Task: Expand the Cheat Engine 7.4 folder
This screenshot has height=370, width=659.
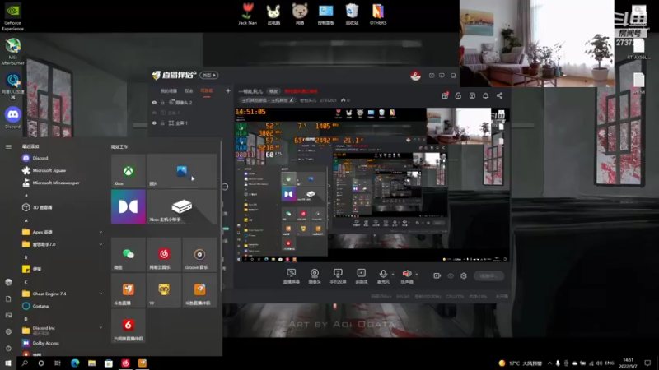Action: pos(63,294)
